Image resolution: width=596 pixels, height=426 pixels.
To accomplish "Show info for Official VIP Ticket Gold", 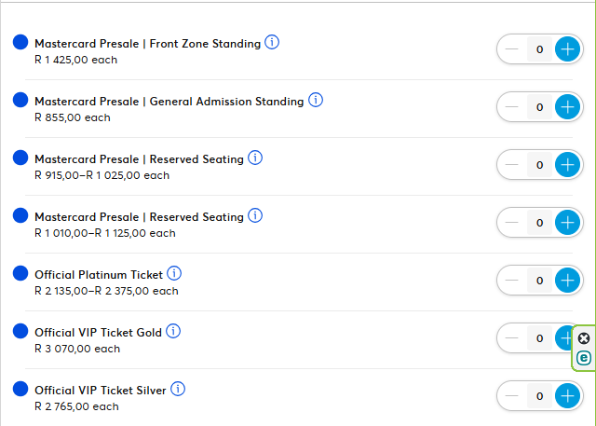I will 173,332.
